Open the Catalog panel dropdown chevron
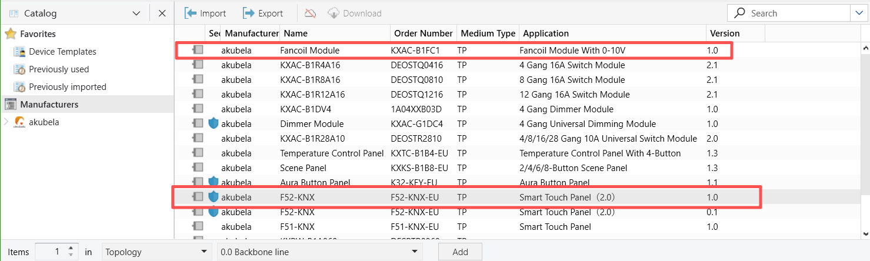Viewport: 870px width, 261px height. point(136,13)
